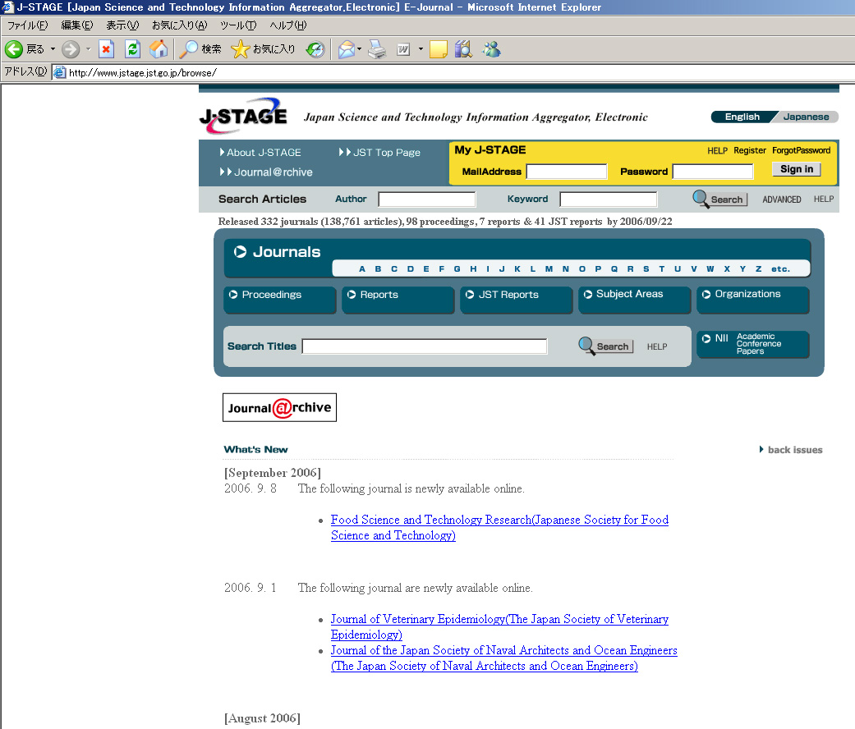This screenshot has width=855, height=729.
Task: Go to the browser Home page icon
Action: click(x=159, y=49)
